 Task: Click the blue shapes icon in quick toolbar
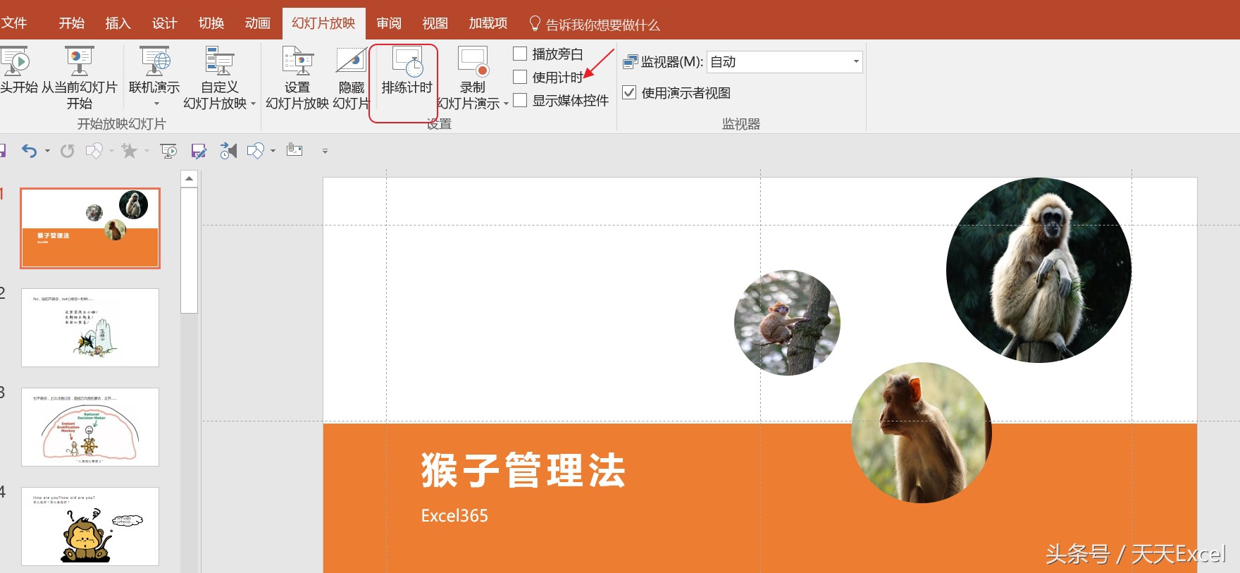tap(255, 151)
